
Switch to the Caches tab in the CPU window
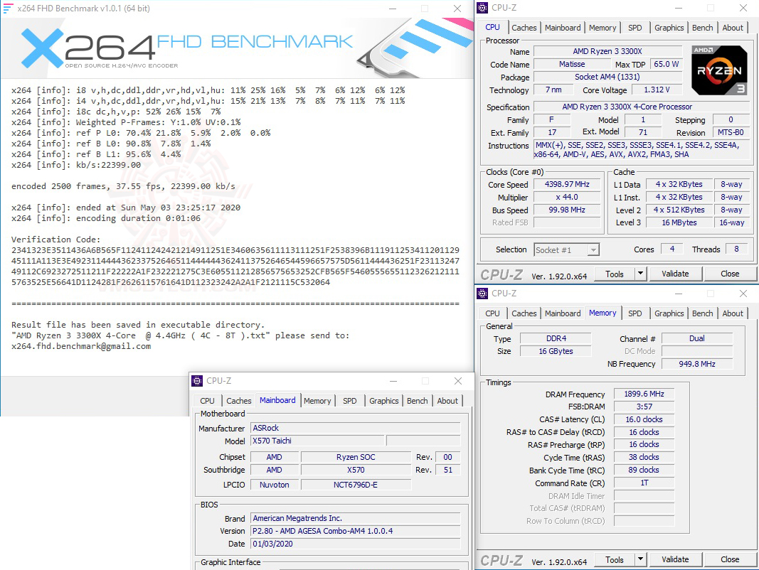point(524,28)
